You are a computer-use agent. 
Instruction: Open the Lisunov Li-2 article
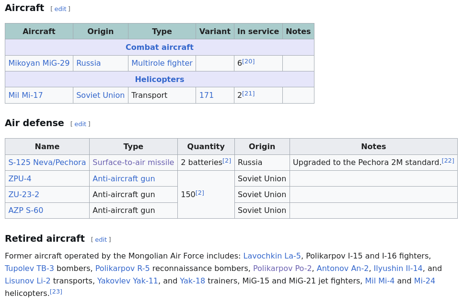click(27, 281)
